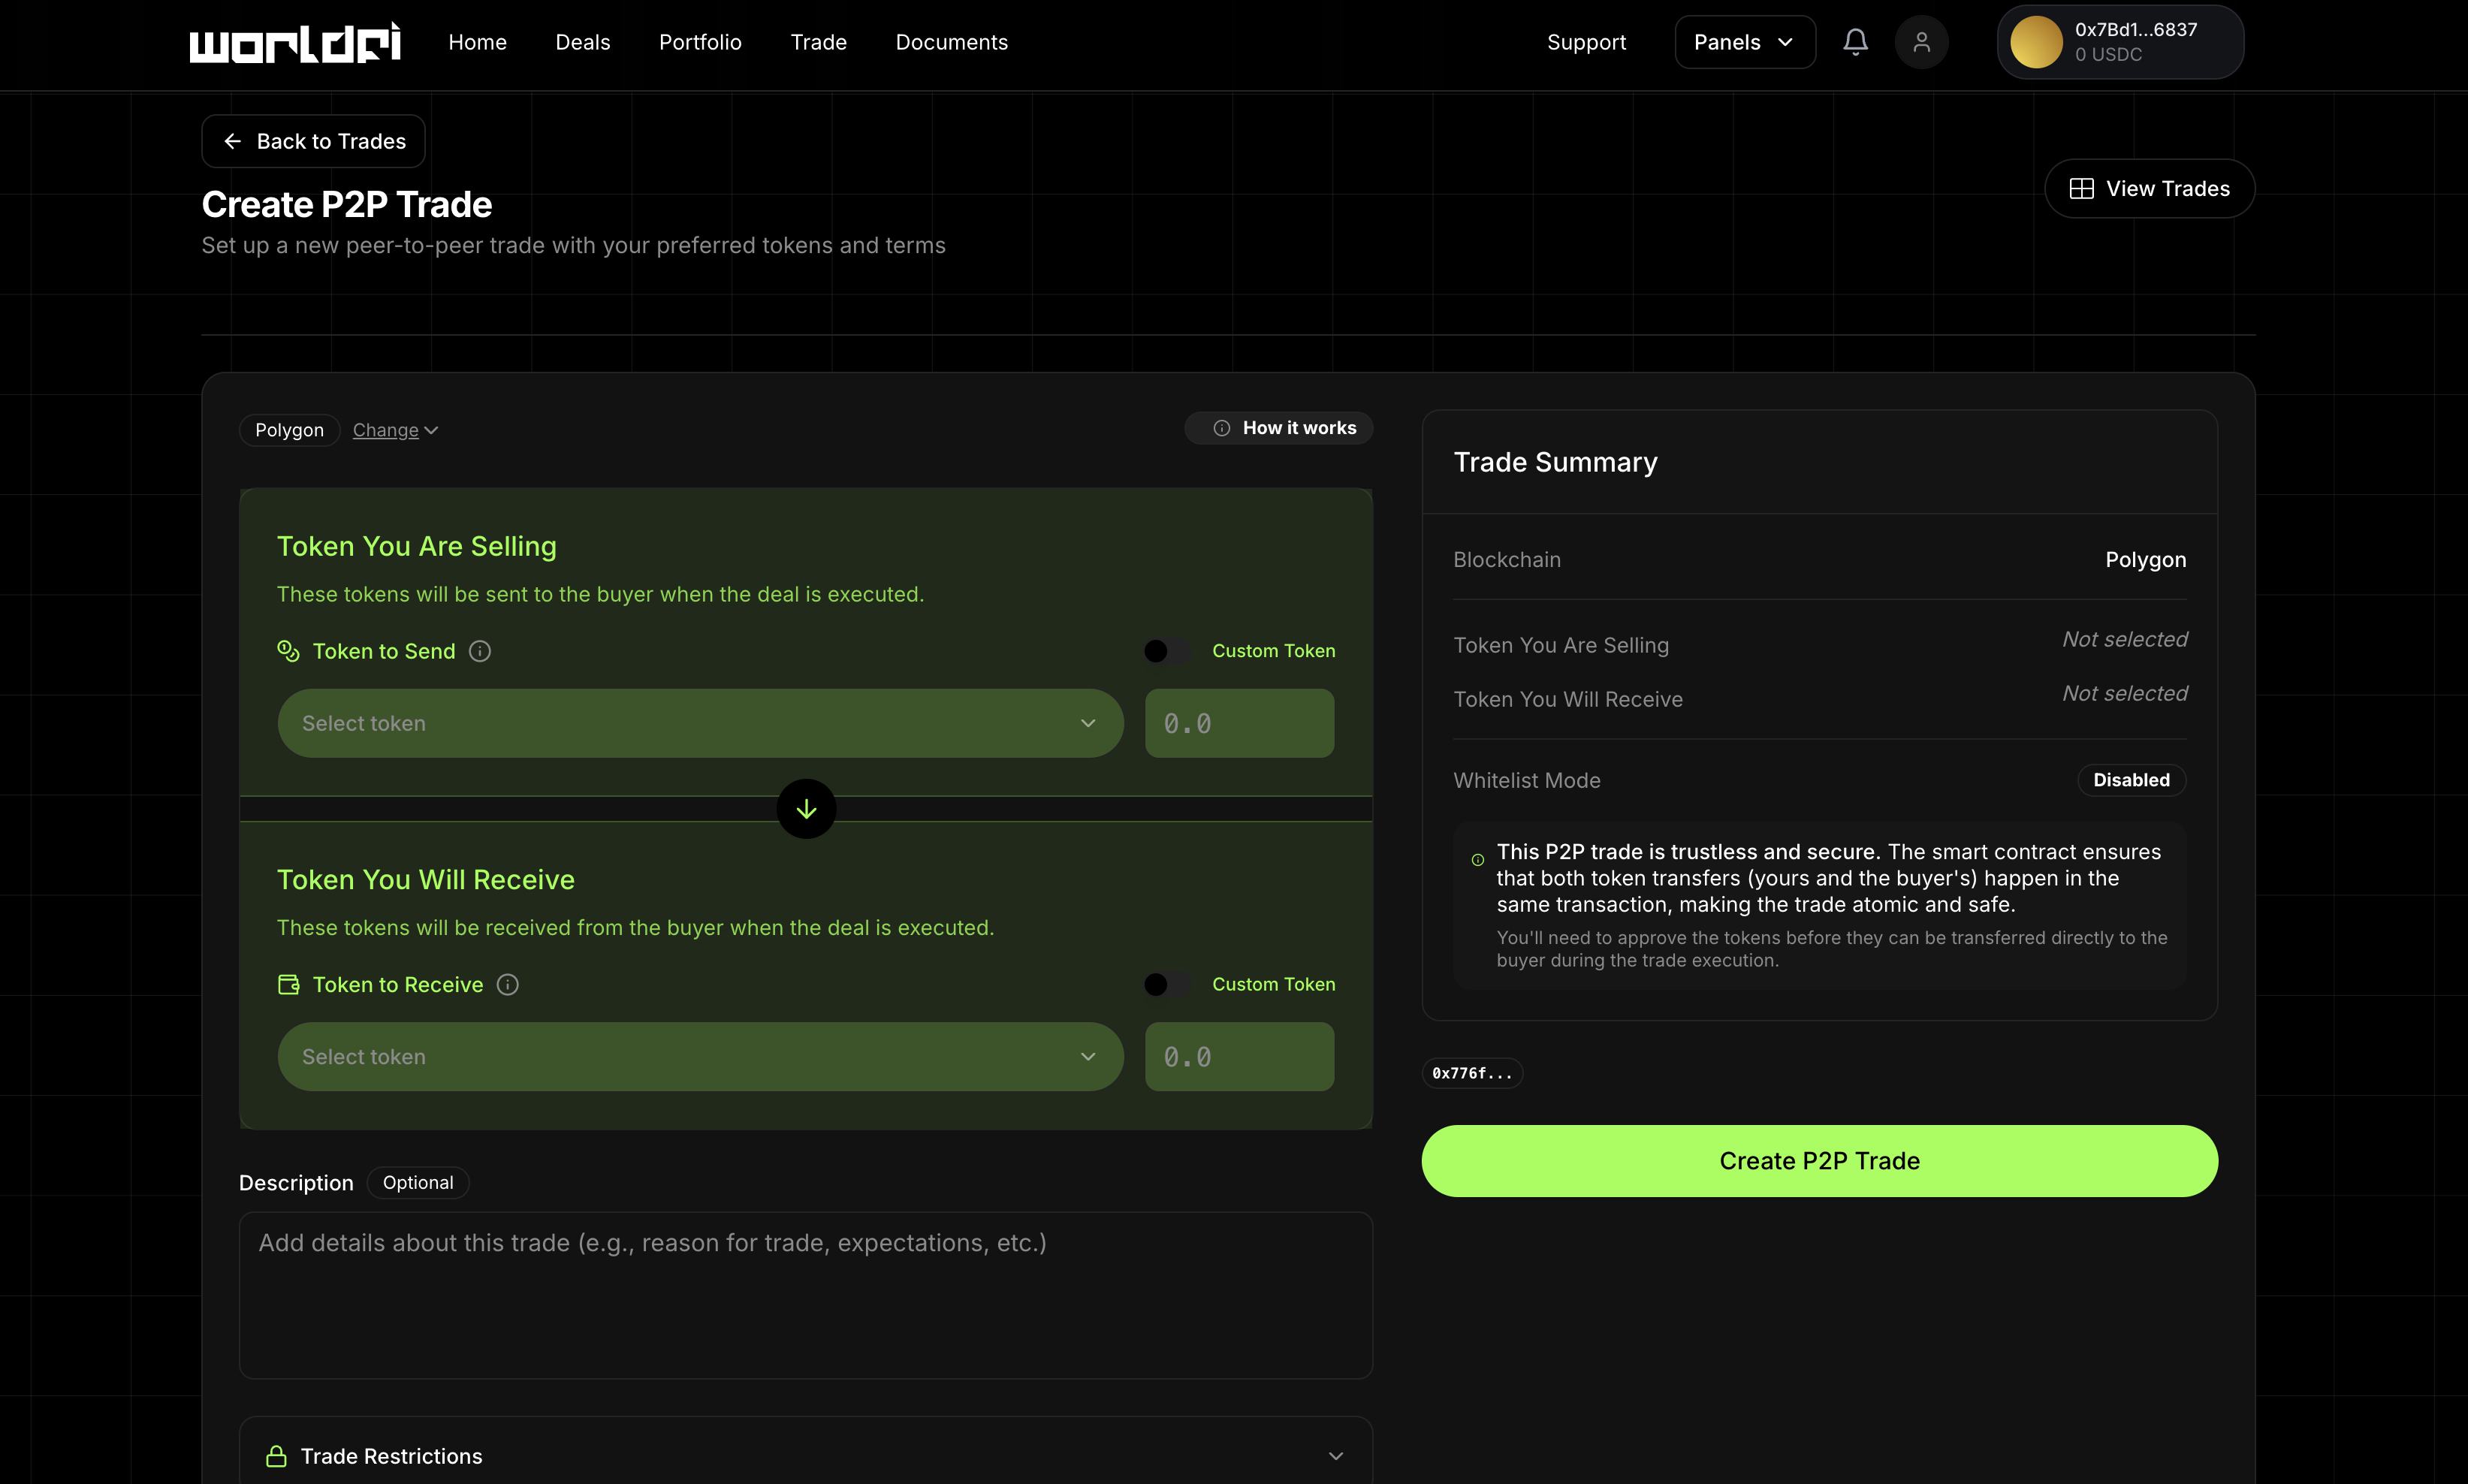
Task: Open the Panels dropdown
Action: [1744, 42]
